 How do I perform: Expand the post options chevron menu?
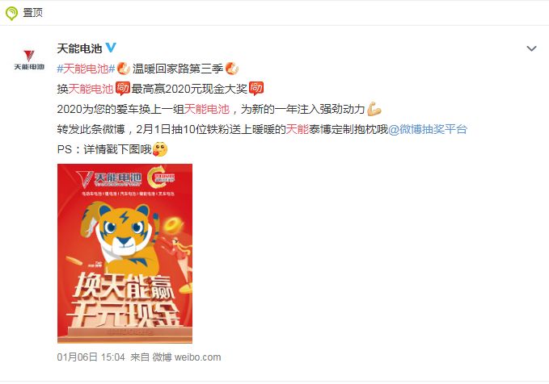click(x=531, y=48)
